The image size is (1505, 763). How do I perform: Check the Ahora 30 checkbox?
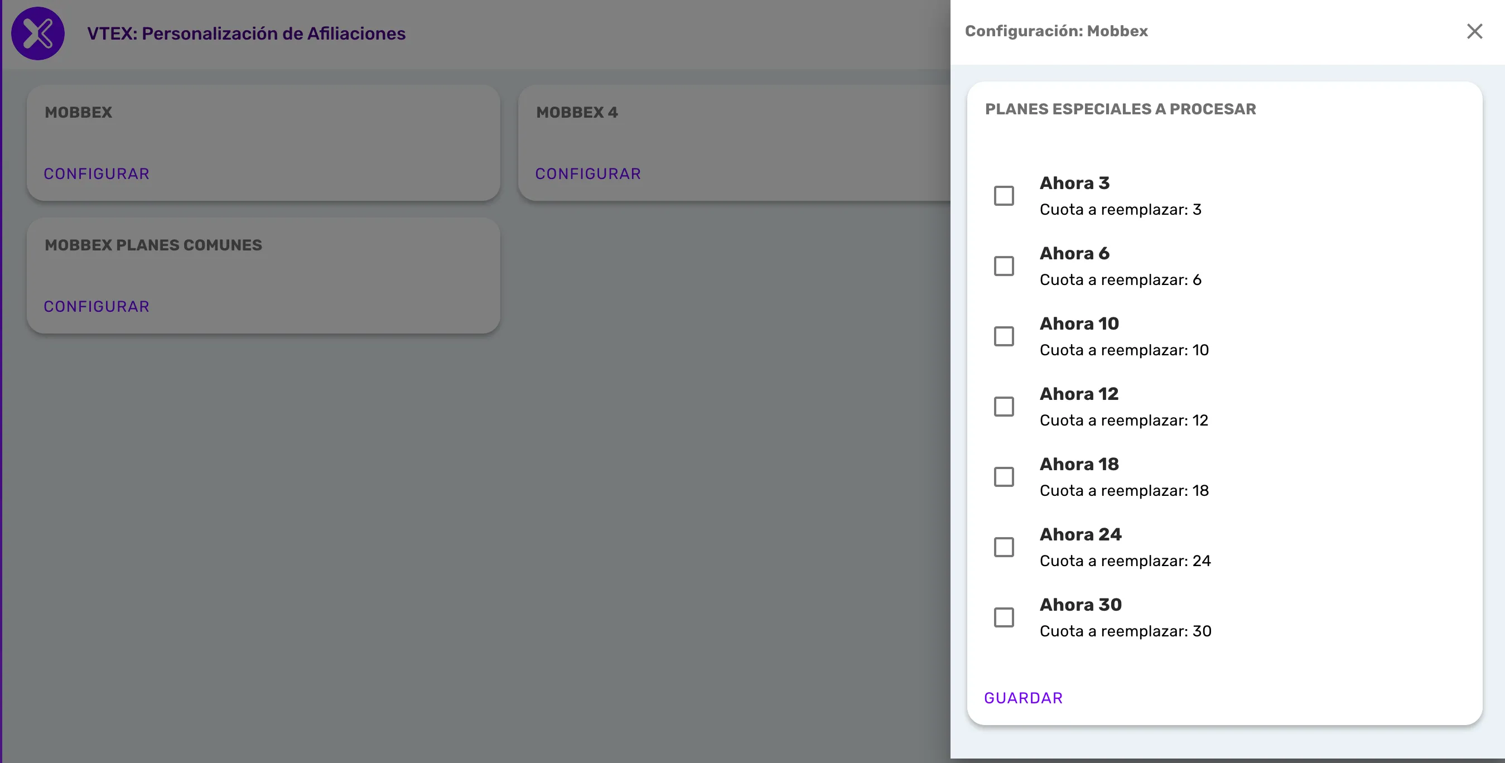click(1004, 617)
